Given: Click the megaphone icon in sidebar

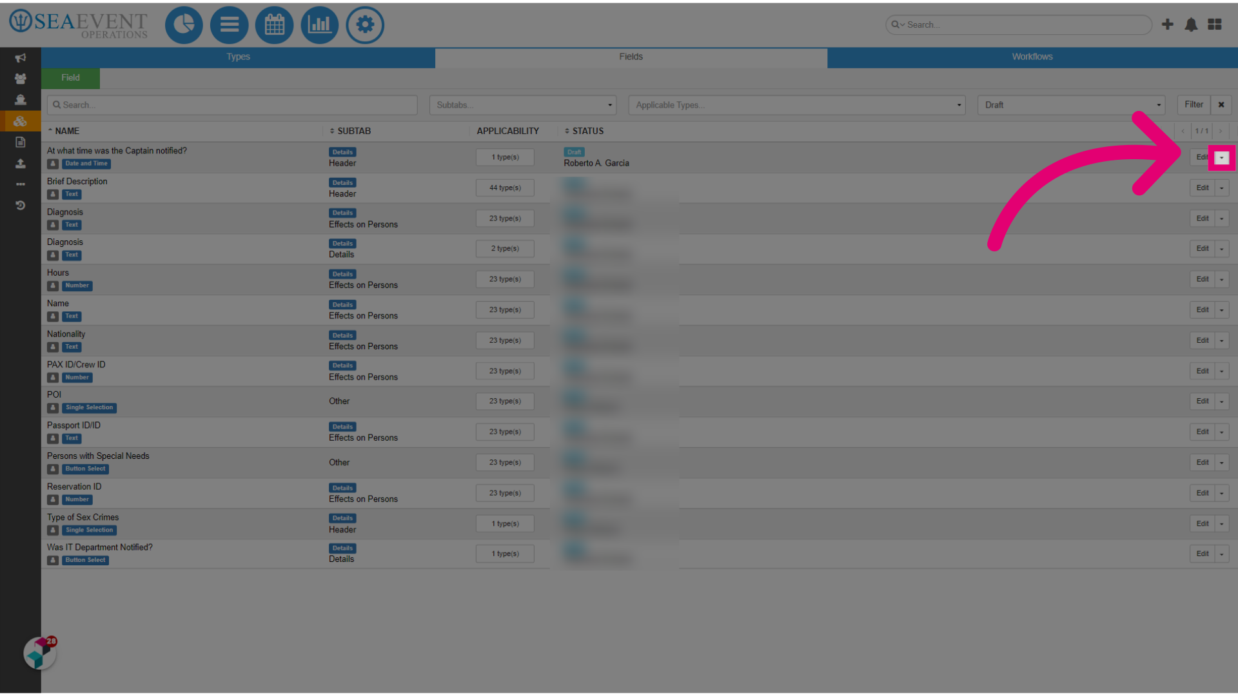Looking at the screenshot, I should (x=21, y=58).
